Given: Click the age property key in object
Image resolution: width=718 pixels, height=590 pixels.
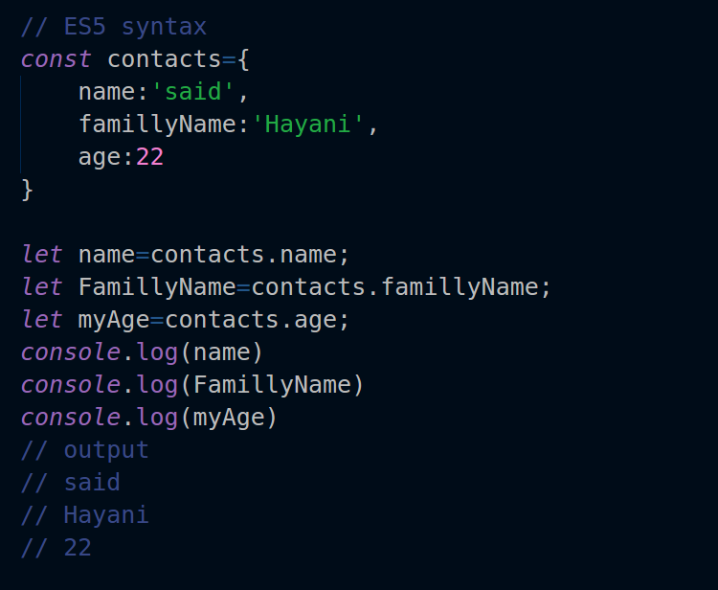Looking at the screenshot, I should click(x=100, y=156).
